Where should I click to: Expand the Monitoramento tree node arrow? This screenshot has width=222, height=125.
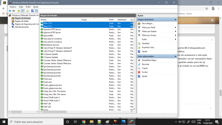[x=10, y=27]
